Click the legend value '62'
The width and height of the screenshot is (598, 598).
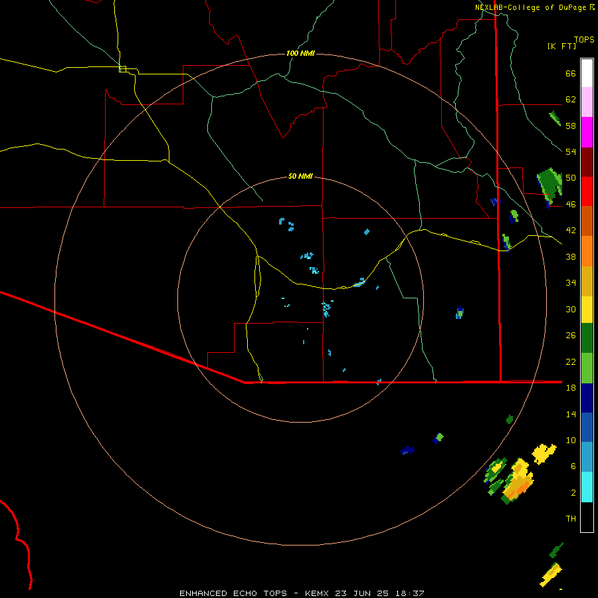pos(571,100)
